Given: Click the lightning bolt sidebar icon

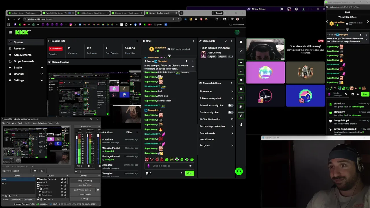Looking at the screenshot, I should click(x=241, y=71).
